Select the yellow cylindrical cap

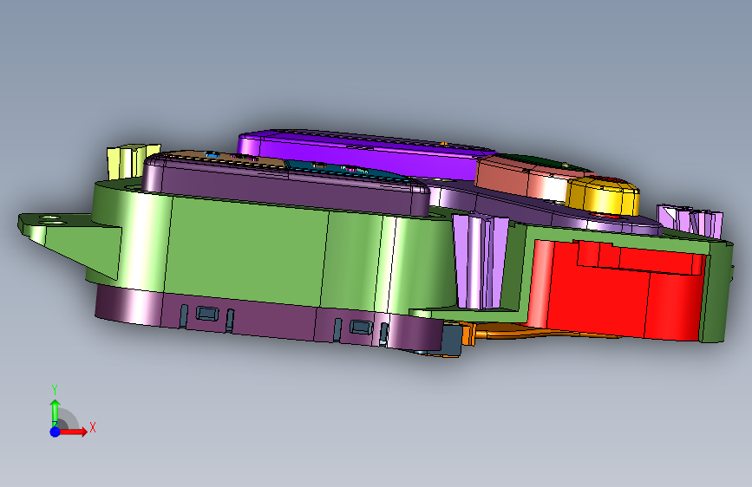point(604,197)
